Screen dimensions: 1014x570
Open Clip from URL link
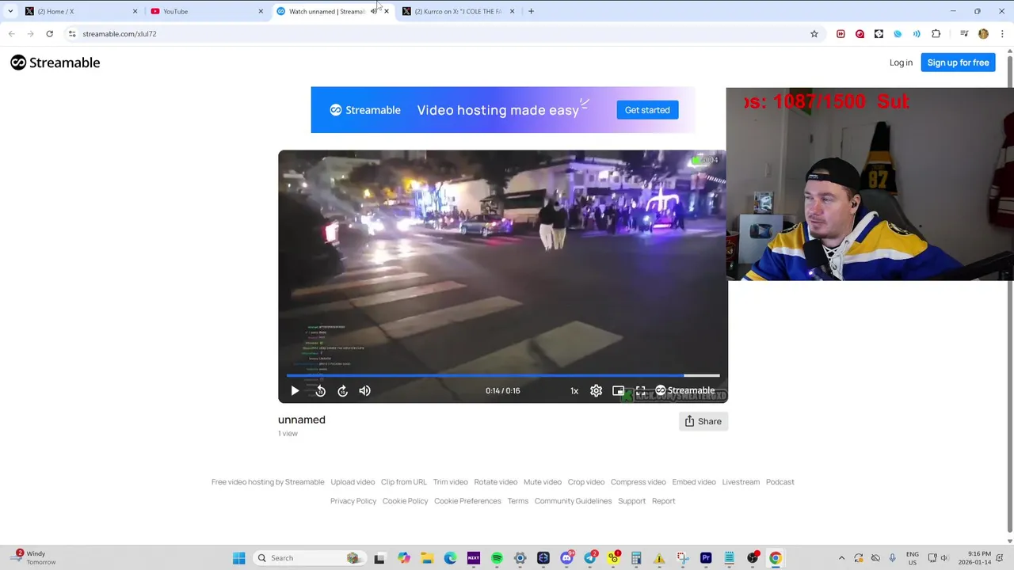[x=404, y=482]
